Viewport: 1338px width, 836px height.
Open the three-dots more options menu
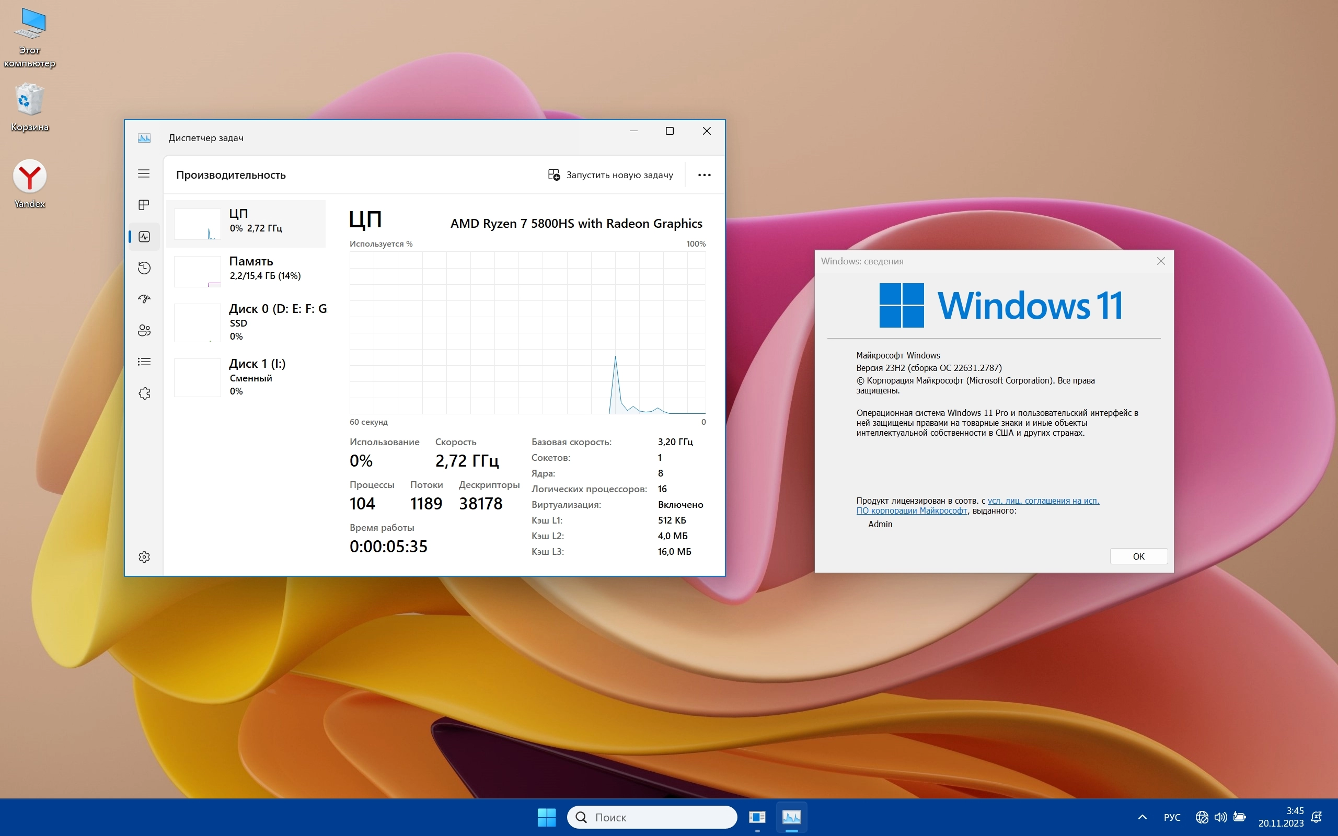click(704, 175)
